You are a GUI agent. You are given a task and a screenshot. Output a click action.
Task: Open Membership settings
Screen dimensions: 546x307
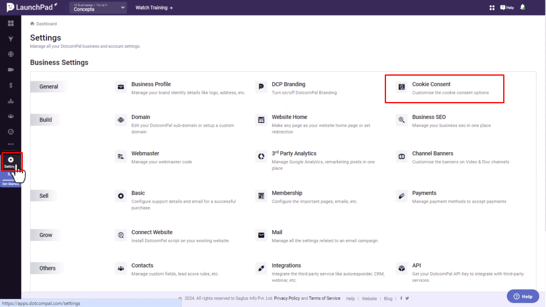[x=287, y=193]
